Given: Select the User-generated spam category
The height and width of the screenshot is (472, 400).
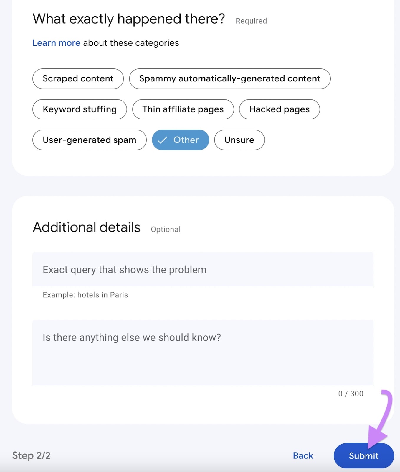Looking at the screenshot, I should 89,140.
